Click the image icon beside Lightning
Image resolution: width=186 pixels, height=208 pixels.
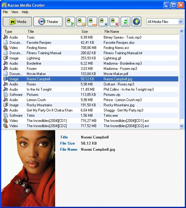click(x=6, y=58)
